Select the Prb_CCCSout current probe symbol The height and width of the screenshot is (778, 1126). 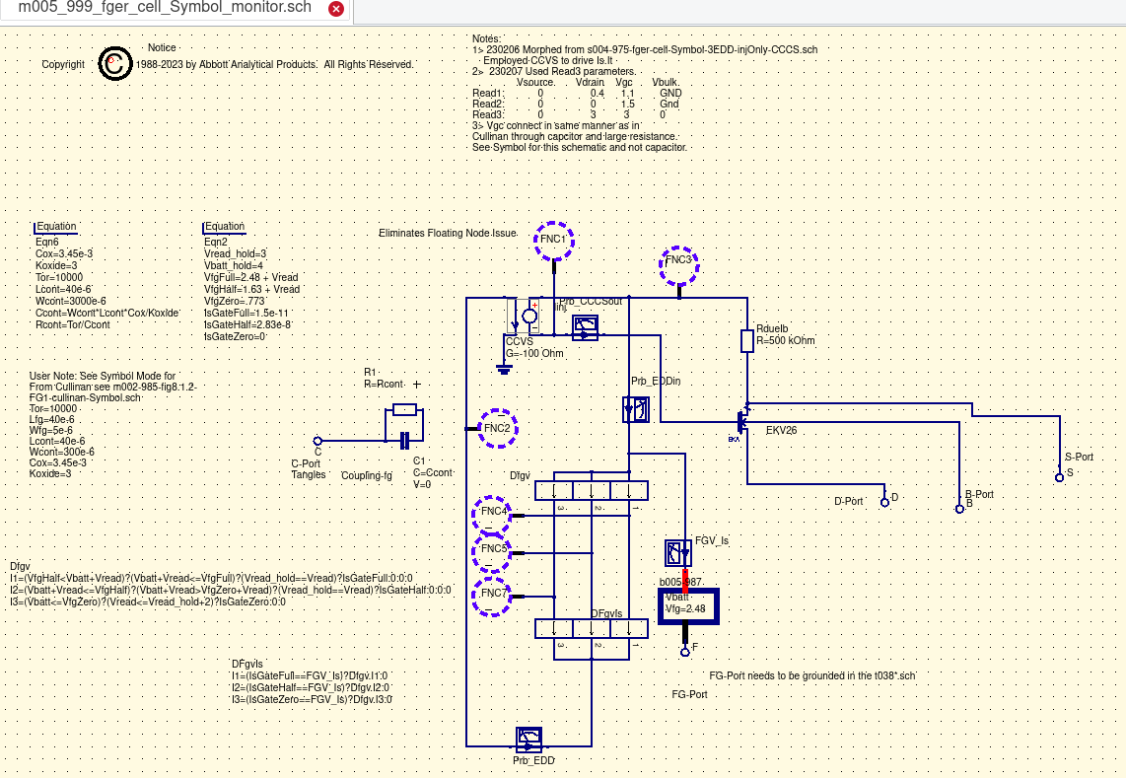pyautogui.click(x=585, y=327)
